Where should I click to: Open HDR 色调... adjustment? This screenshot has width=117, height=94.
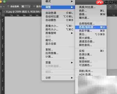(91, 74)
